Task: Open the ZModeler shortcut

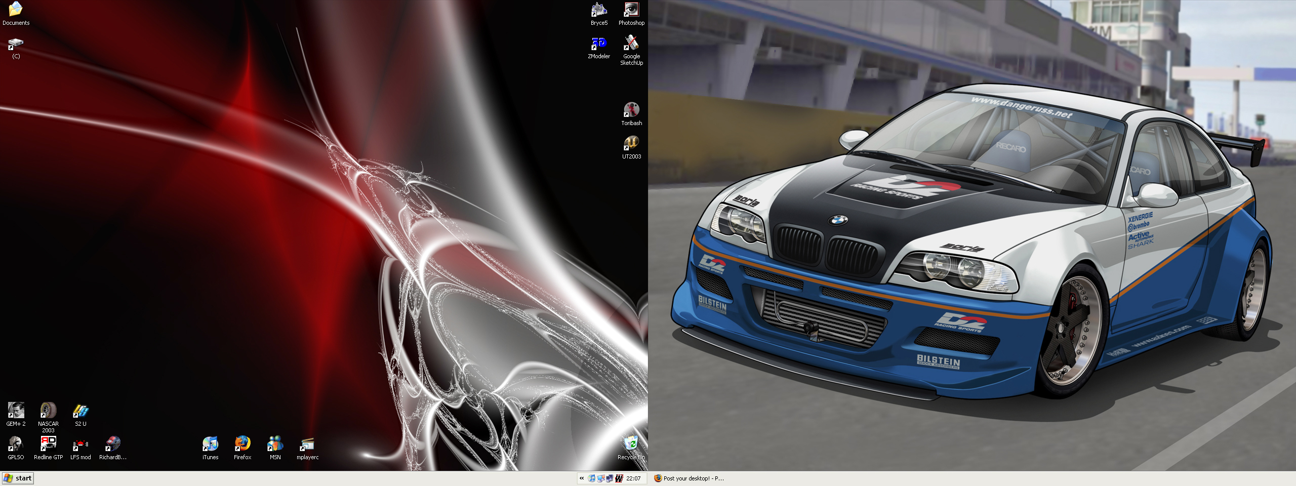Action: (x=599, y=48)
